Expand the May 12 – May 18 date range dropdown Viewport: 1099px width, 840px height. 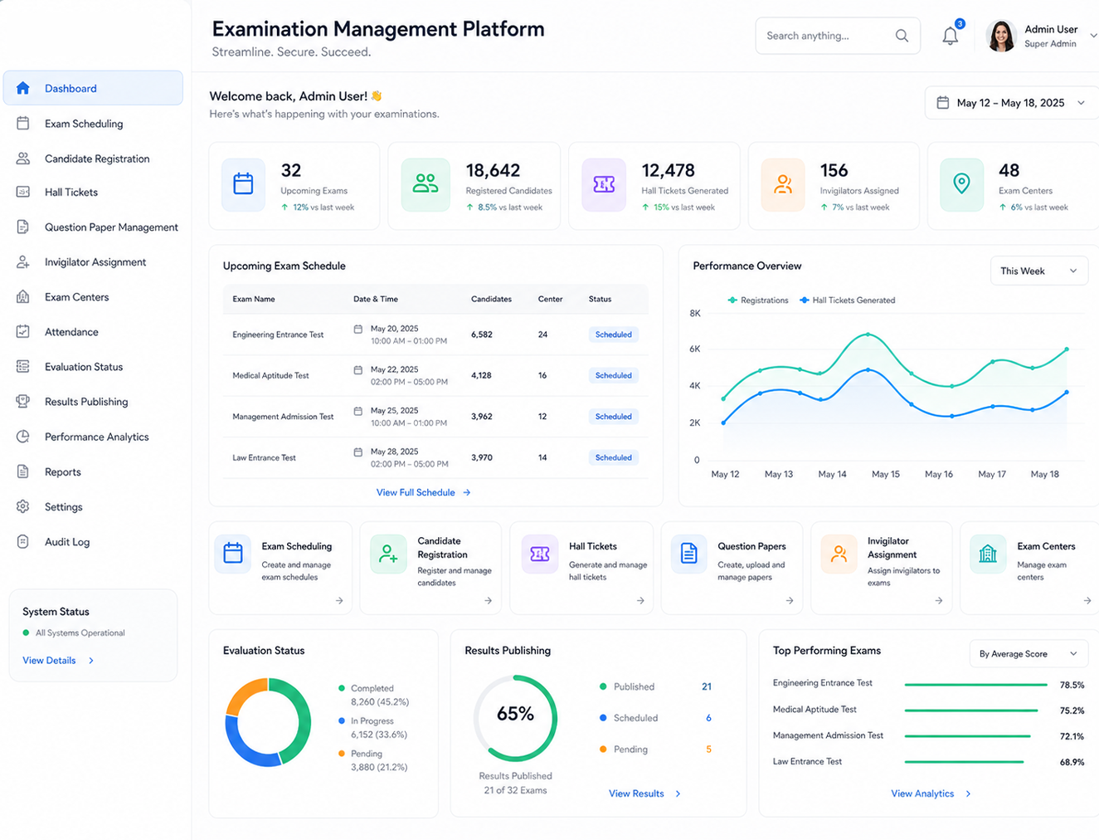1012,103
